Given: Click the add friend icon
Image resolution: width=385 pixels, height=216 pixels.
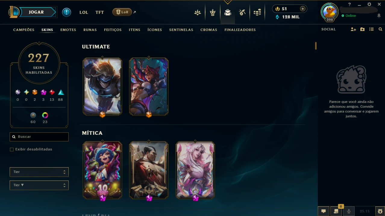Looking at the screenshot, I should [x=353, y=29].
